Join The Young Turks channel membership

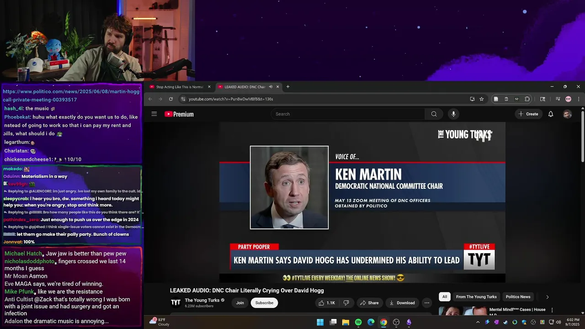[240, 302]
